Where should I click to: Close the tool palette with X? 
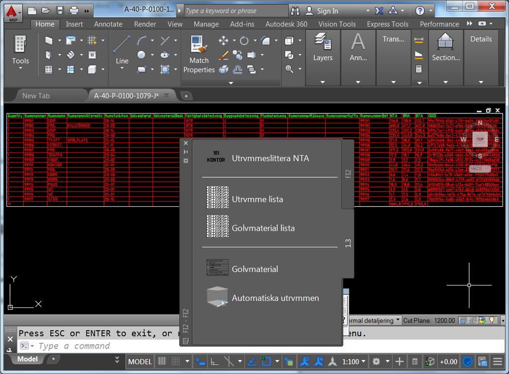click(186, 143)
